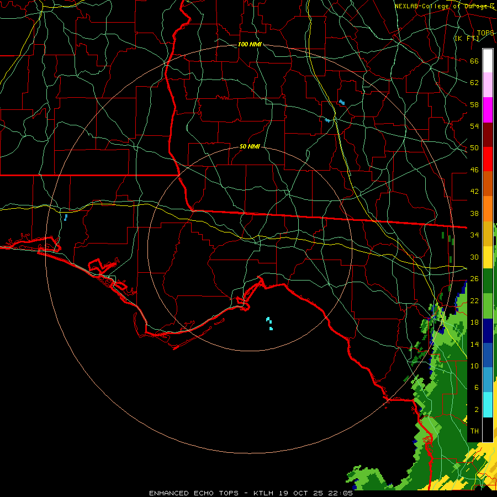Click the "TOPS" legend title
Image resolution: width=497 pixels, height=497 pixels.
point(485,33)
